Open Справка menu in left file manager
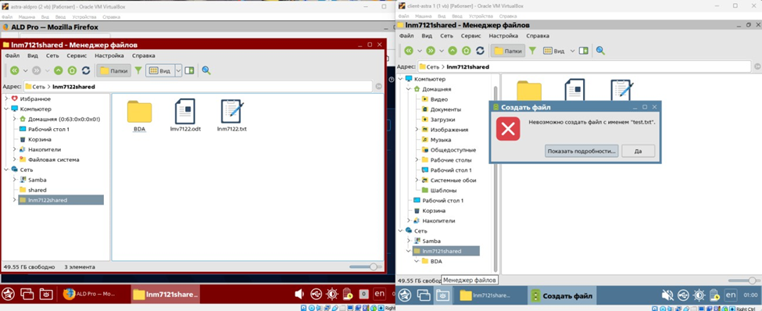 (143, 56)
